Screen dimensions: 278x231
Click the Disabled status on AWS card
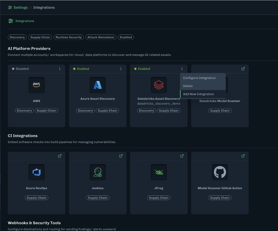click(20, 69)
